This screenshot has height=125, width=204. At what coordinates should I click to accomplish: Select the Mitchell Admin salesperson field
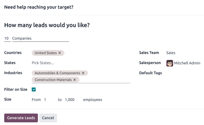[x=187, y=63]
